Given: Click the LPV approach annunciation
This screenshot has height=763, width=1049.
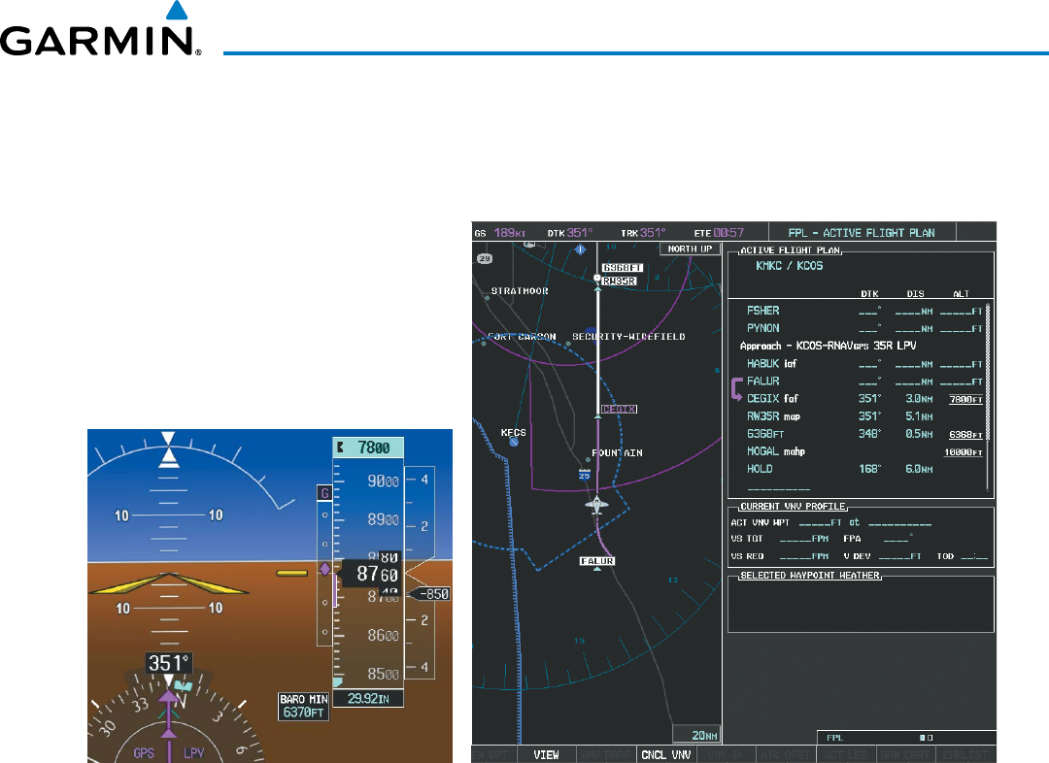Looking at the screenshot, I should coord(194,753).
